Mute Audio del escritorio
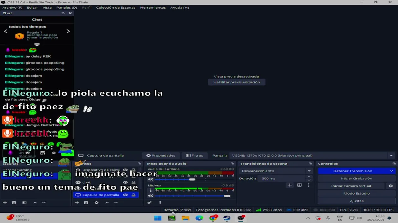Viewport: 398px width, 223px height. point(151,180)
